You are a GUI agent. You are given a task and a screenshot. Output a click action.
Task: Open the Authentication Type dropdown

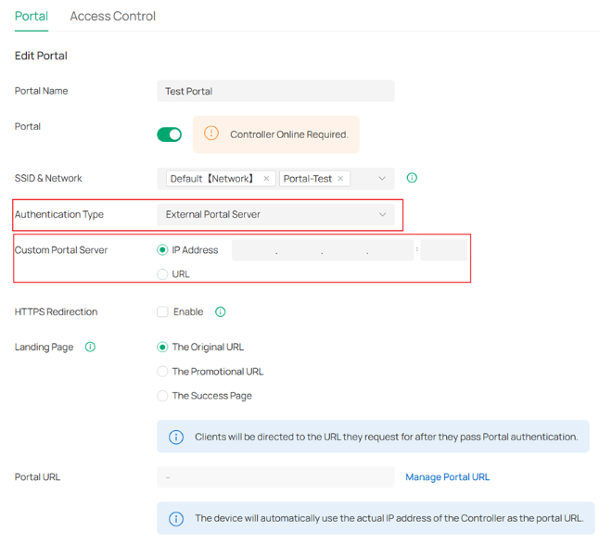click(275, 215)
